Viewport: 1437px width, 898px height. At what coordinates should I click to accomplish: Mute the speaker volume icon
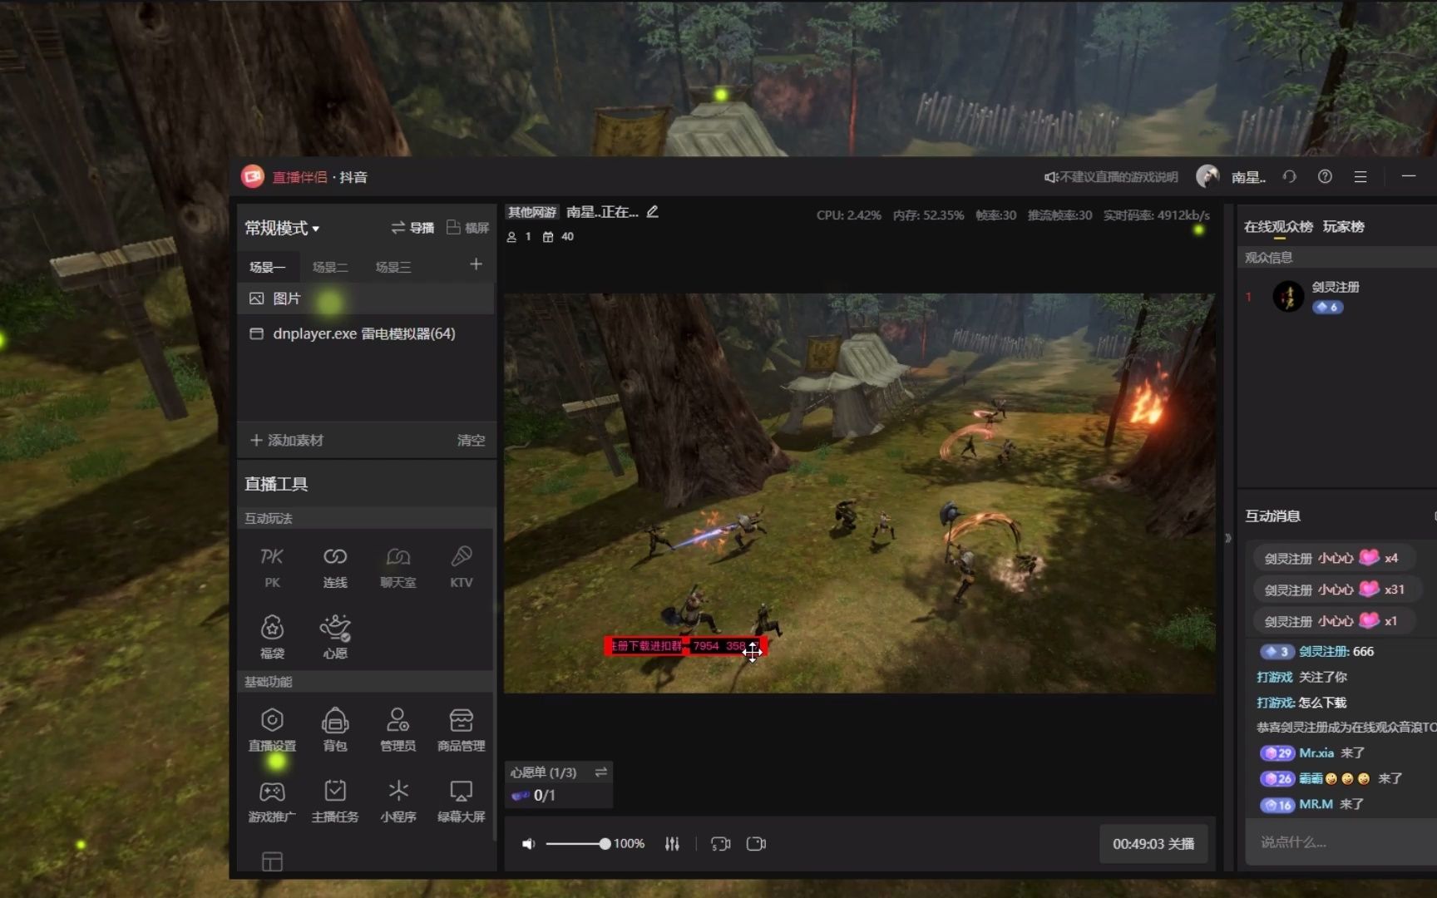click(x=528, y=844)
